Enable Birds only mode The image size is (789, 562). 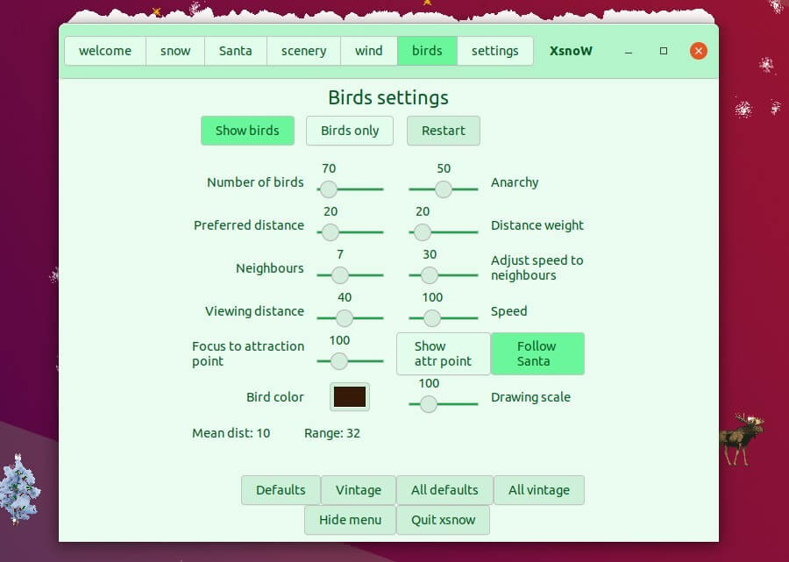coord(349,130)
